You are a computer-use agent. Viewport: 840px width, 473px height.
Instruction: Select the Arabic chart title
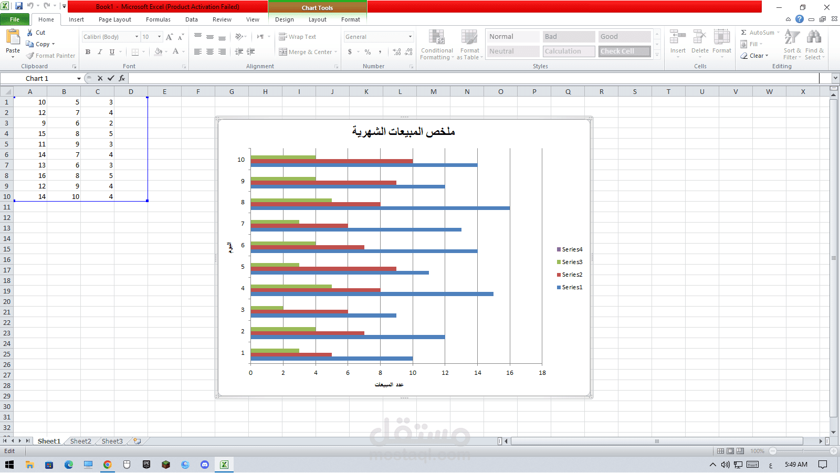403,131
